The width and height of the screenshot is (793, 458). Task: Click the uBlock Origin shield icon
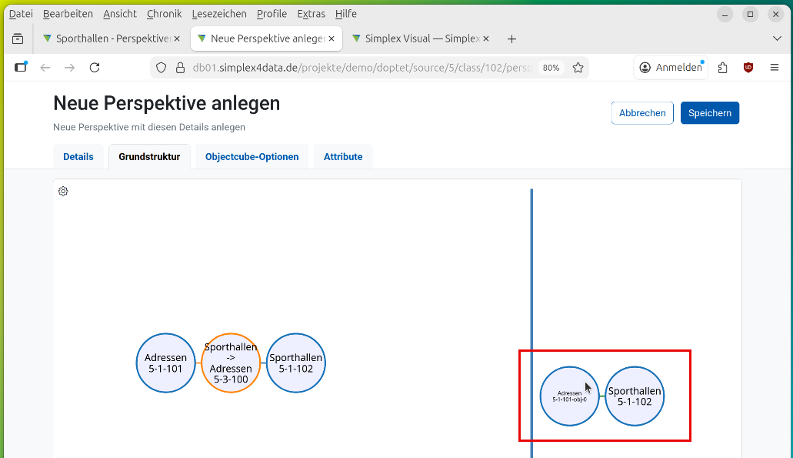[748, 68]
